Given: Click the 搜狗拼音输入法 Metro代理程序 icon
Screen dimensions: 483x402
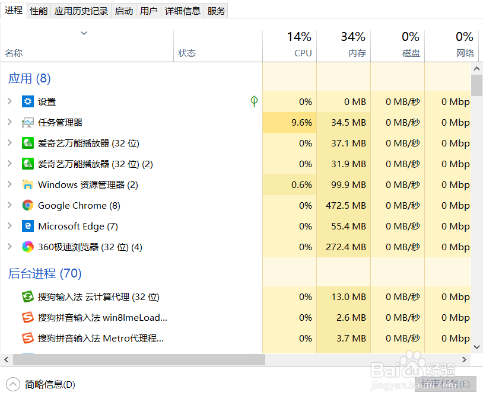Looking at the screenshot, I should [28, 338].
